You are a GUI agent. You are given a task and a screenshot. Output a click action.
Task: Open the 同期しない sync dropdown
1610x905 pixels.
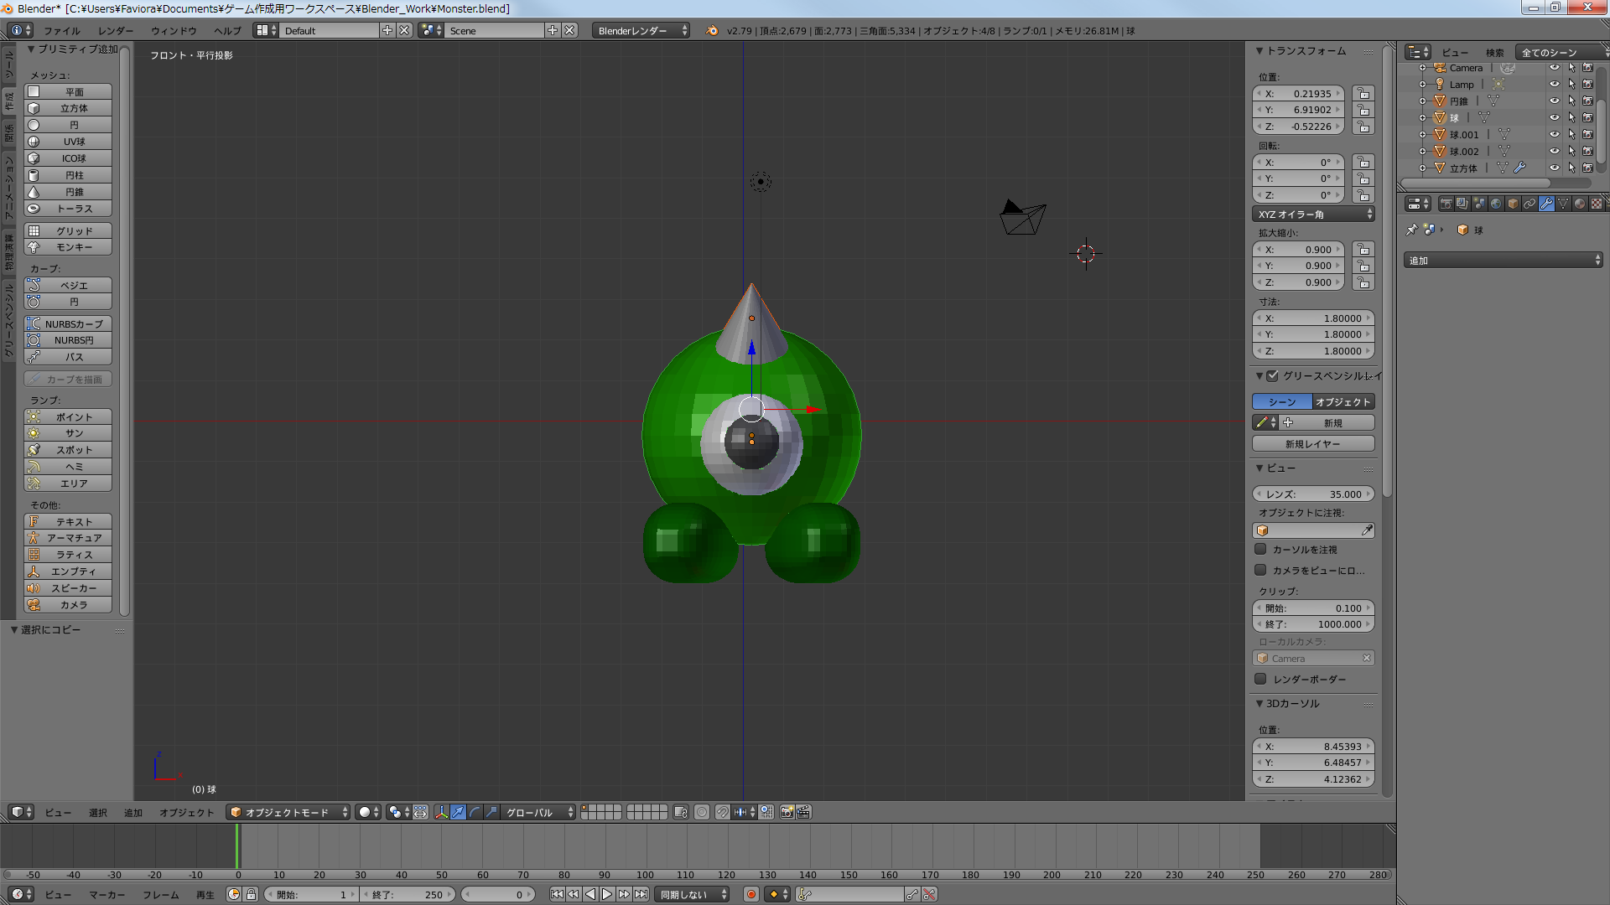pos(692,895)
